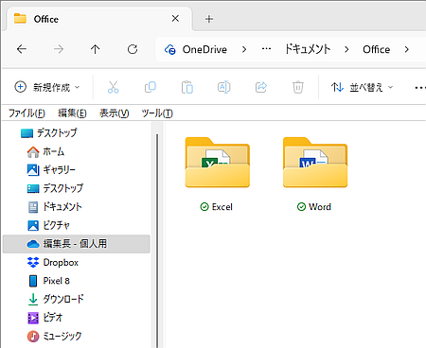Viewport: 426px width, 348px height.
Task: Navigate up one folder level
Action: [95, 49]
